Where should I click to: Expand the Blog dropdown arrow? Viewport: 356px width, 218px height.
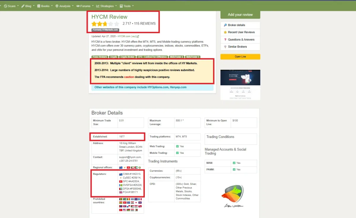coord(34,6)
